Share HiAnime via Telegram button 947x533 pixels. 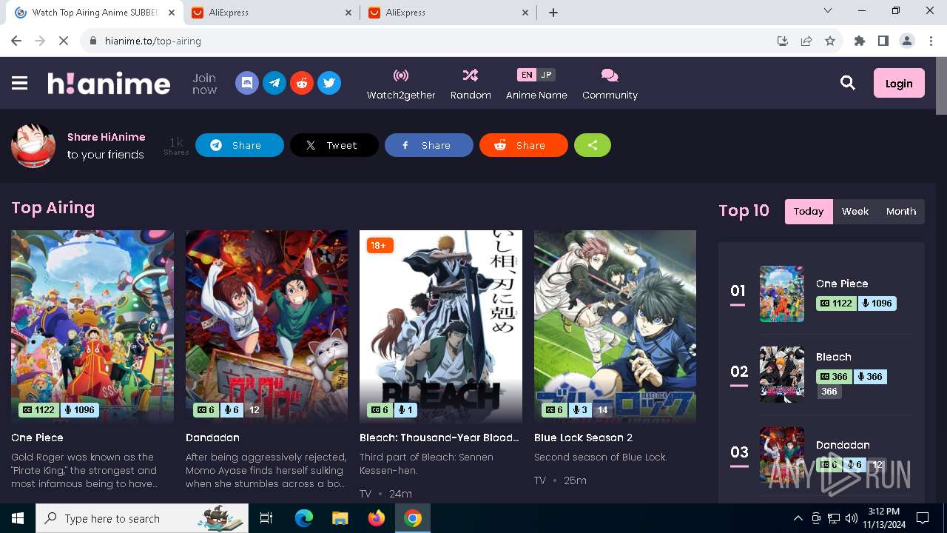pyautogui.click(x=240, y=145)
